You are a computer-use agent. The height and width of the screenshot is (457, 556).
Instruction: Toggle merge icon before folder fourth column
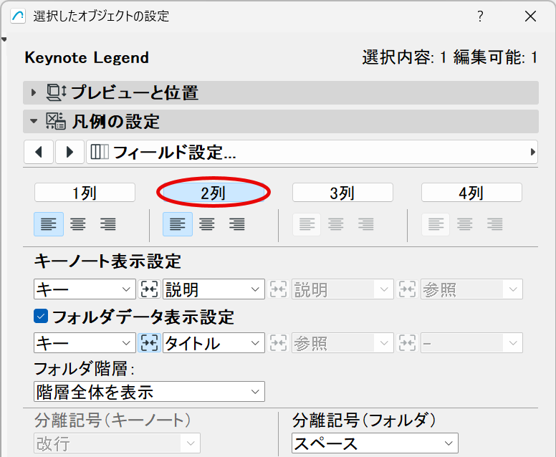pos(408,343)
